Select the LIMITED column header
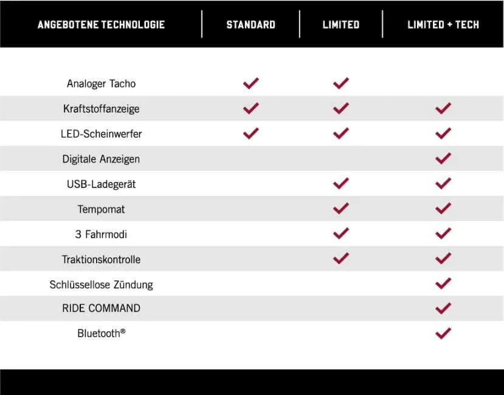The height and width of the screenshot is (395, 504). (x=340, y=25)
